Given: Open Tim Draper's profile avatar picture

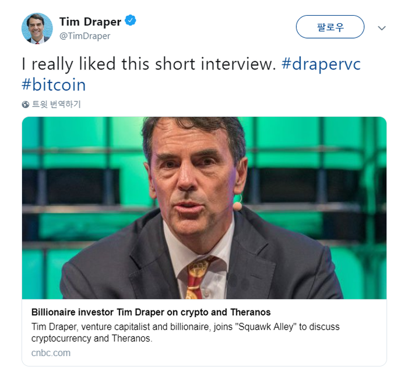Looking at the screenshot, I should [x=37, y=29].
